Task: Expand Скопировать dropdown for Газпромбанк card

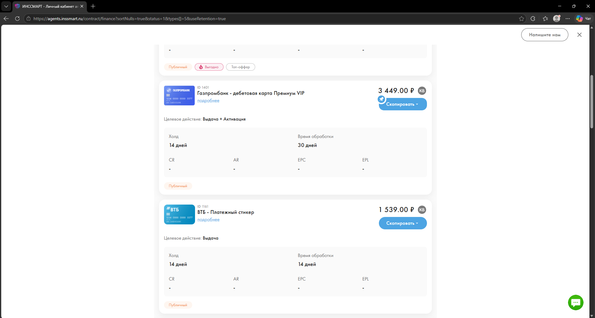Action: (x=402, y=104)
